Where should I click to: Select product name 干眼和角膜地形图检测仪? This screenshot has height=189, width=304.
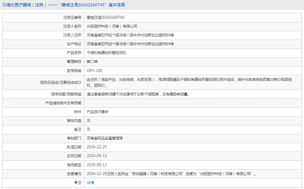coord(106,52)
